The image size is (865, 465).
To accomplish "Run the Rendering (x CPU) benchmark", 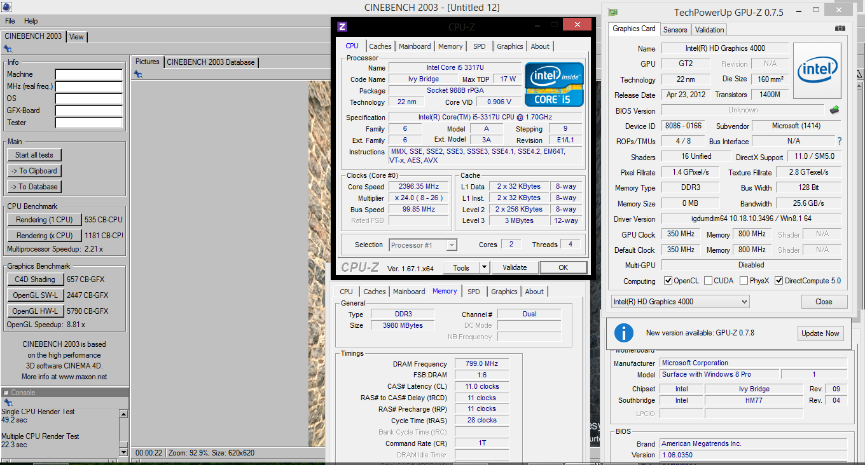I will tap(45, 236).
